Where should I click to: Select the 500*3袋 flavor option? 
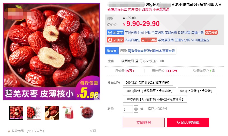click(148, 82)
